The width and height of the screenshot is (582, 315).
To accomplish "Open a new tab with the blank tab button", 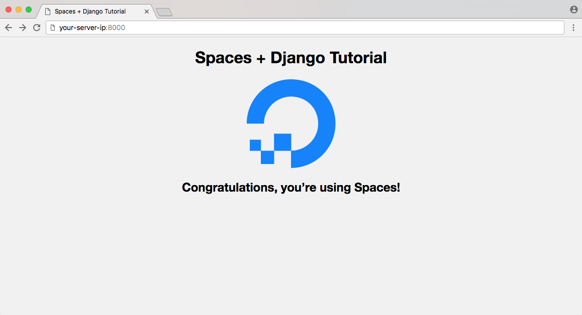I will tap(164, 12).
